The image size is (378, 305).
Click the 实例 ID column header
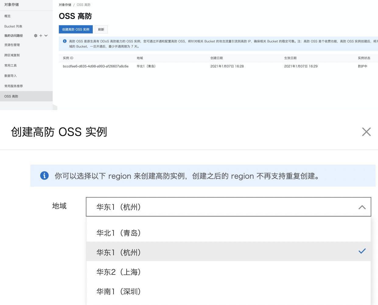click(x=68, y=58)
